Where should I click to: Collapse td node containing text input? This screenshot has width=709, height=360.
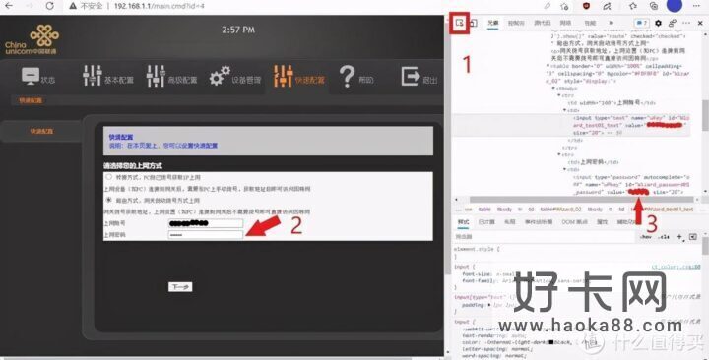(x=564, y=110)
